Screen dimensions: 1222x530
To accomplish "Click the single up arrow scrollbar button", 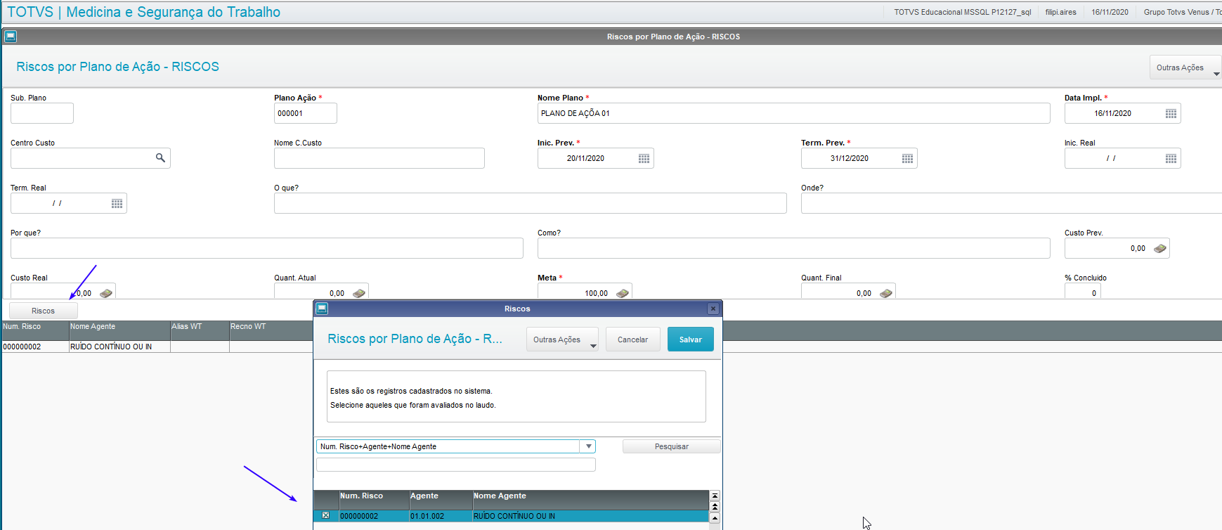I will pos(715,518).
